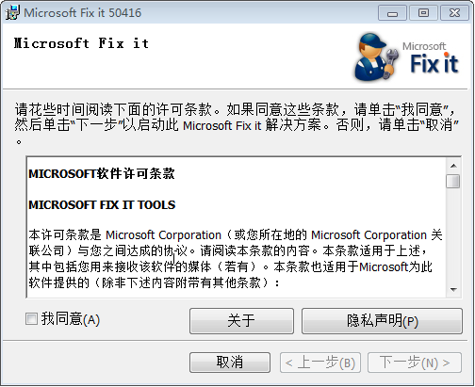475x387 pixels.
Task: Click the license text scrollbar thumb
Action: (x=453, y=181)
